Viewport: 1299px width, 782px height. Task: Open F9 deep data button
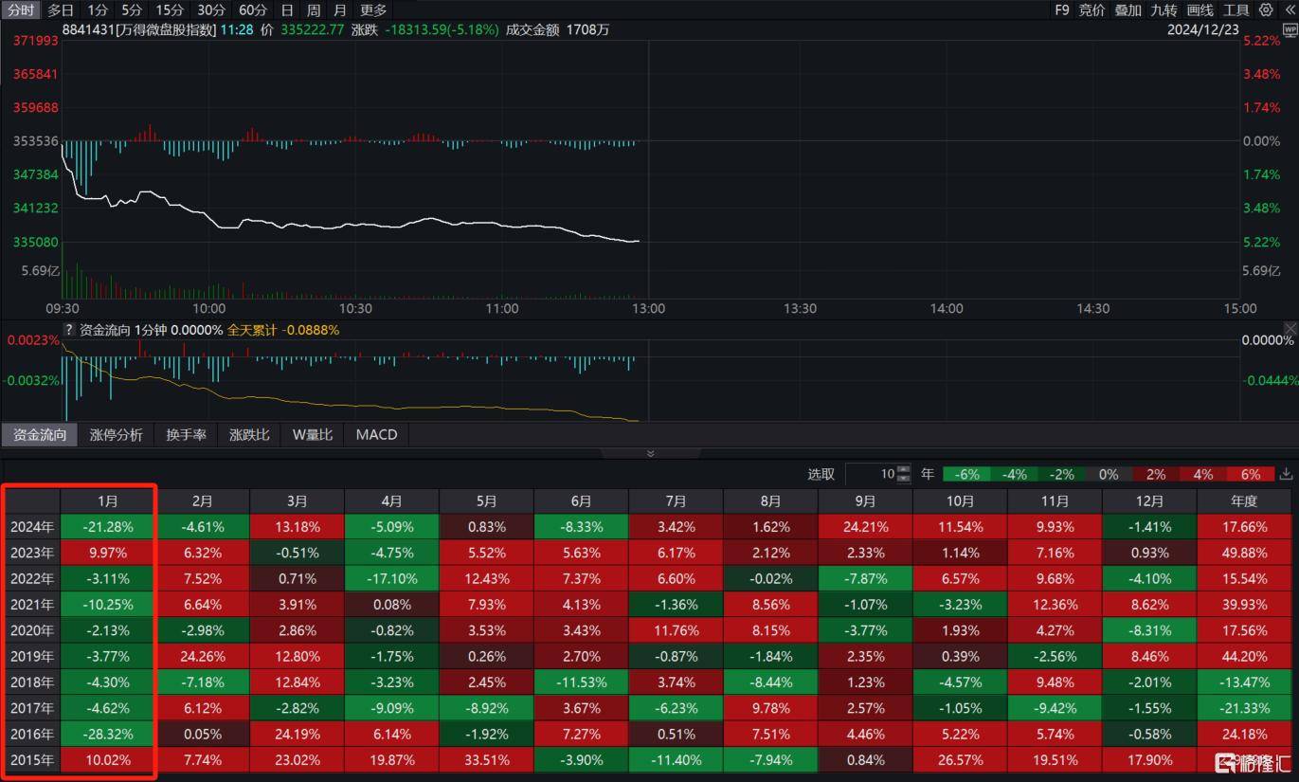(1061, 9)
